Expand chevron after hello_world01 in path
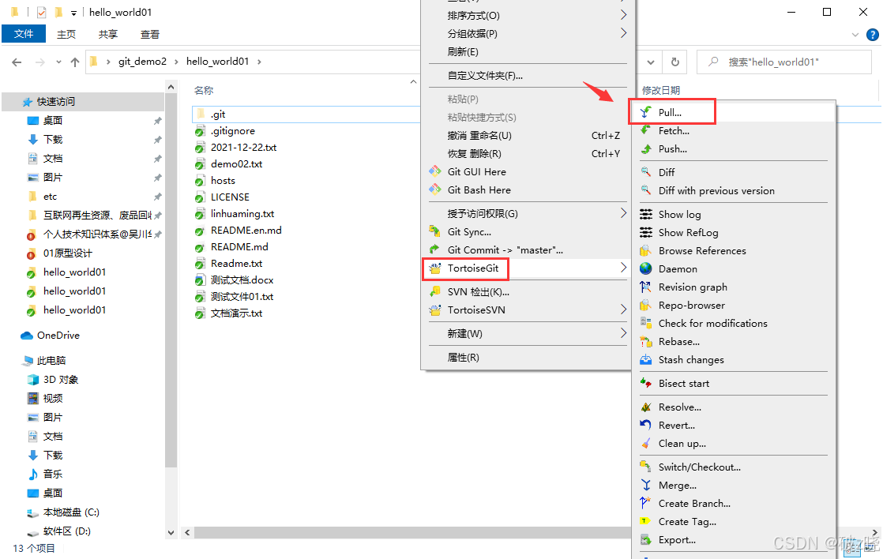The image size is (883, 559). click(x=259, y=62)
